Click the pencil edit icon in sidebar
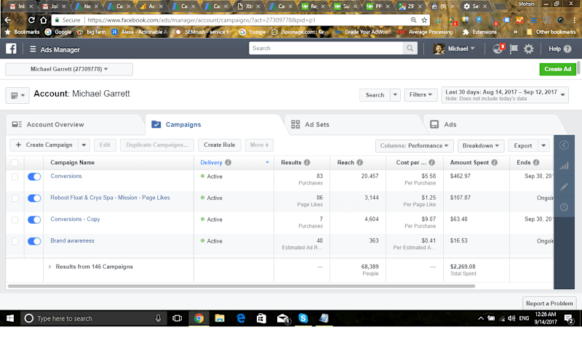 [x=565, y=187]
